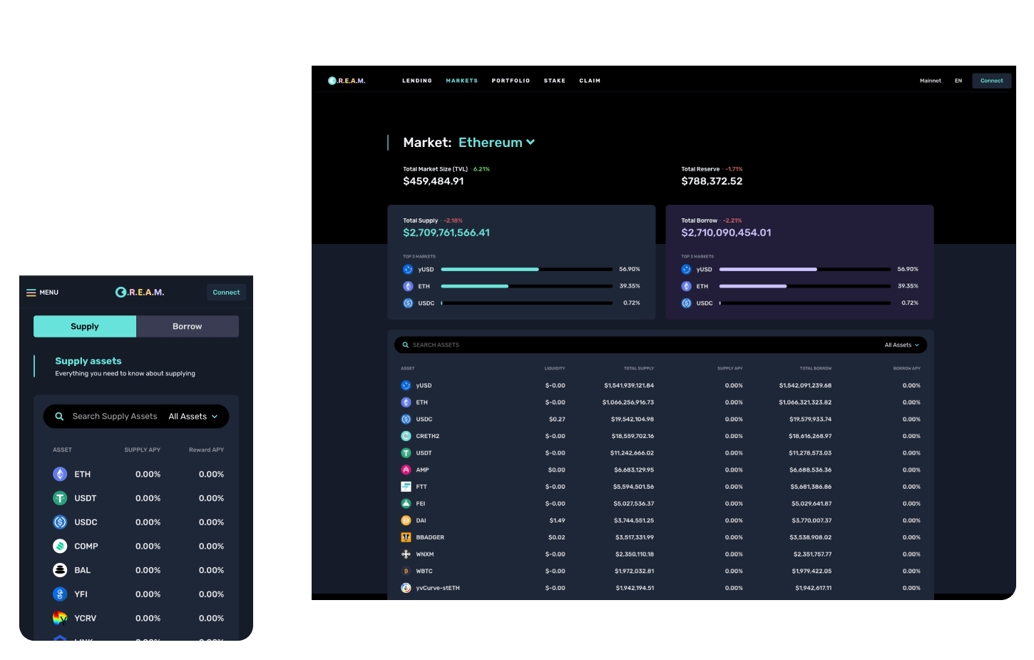Click the $1,066,321,323.82 ETH borrow cell
Image resolution: width=1034 pixels, height=660 pixels.
[x=805, y=402]
